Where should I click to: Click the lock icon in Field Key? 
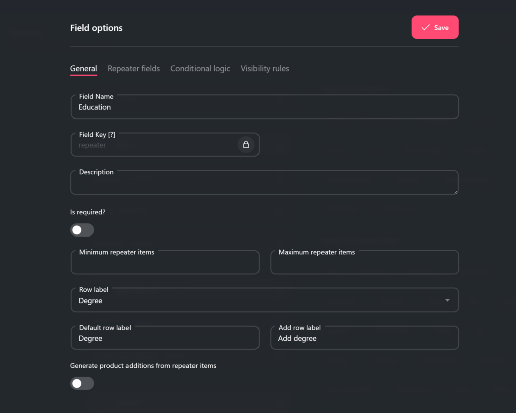pyautogui.click(x=246, y=145)
